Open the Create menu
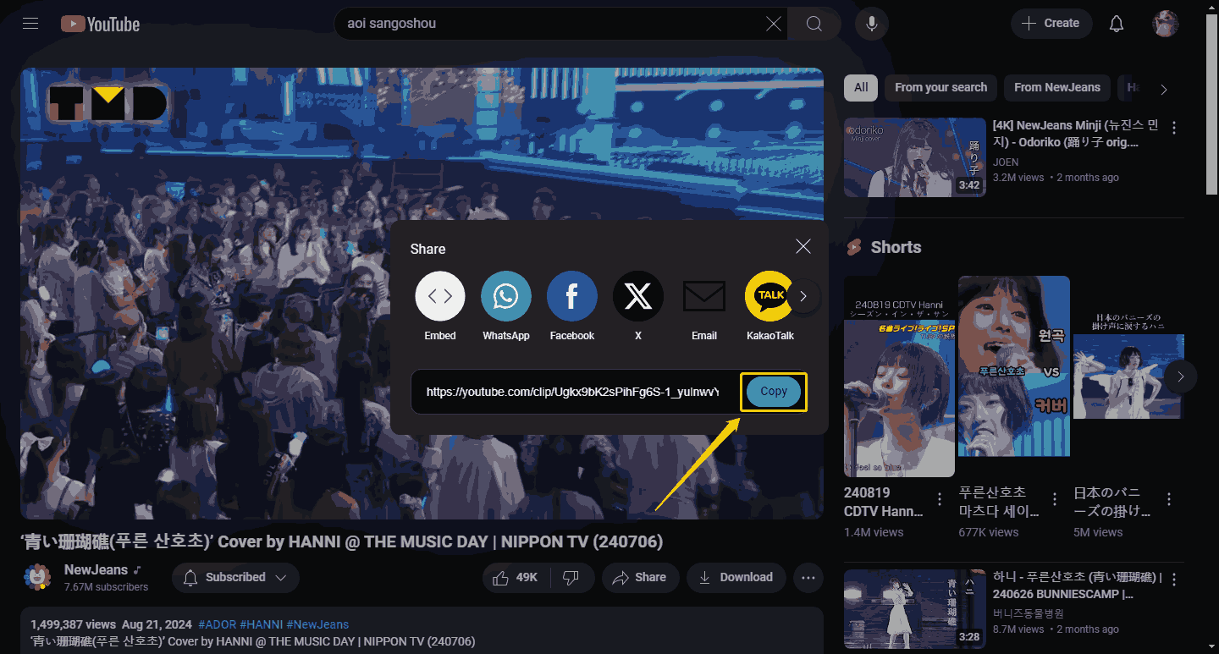Image resolution: width=1219 pixels, height=654 pixels. (1051, 24)
